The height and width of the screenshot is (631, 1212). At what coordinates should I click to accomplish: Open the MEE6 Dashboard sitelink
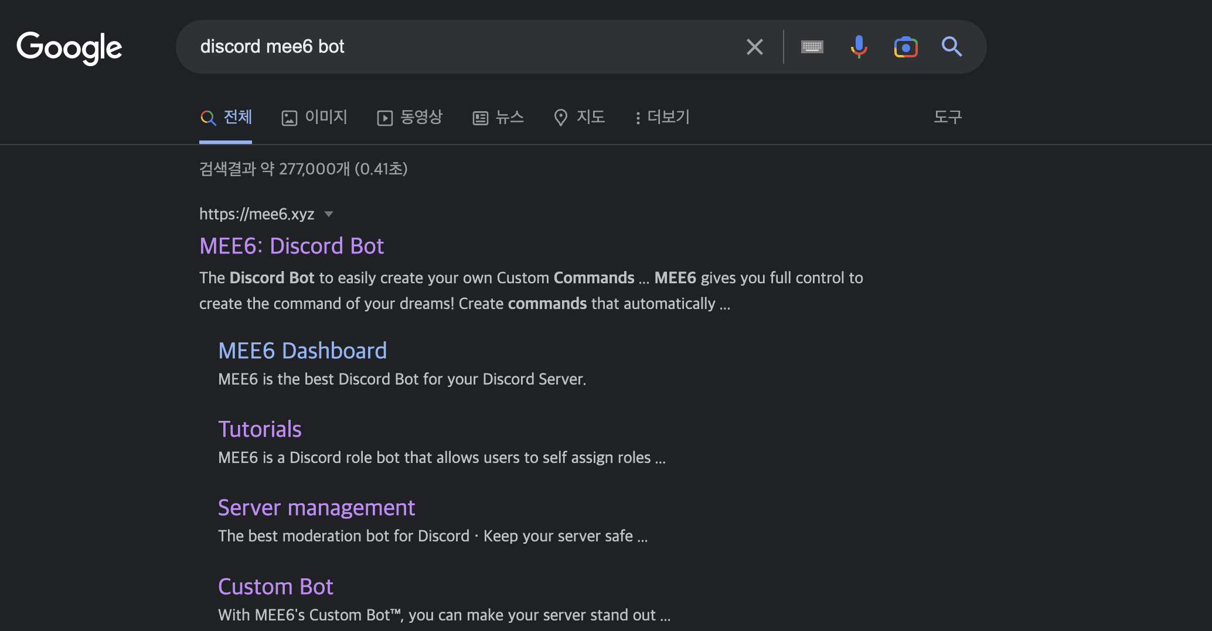[302, 351]
